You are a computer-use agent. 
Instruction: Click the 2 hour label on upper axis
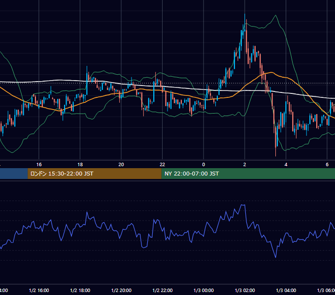(x=245, y=164)
